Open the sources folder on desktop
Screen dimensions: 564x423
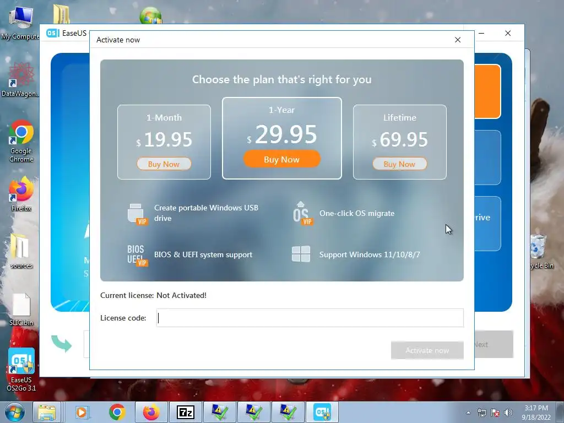point(21,251)
